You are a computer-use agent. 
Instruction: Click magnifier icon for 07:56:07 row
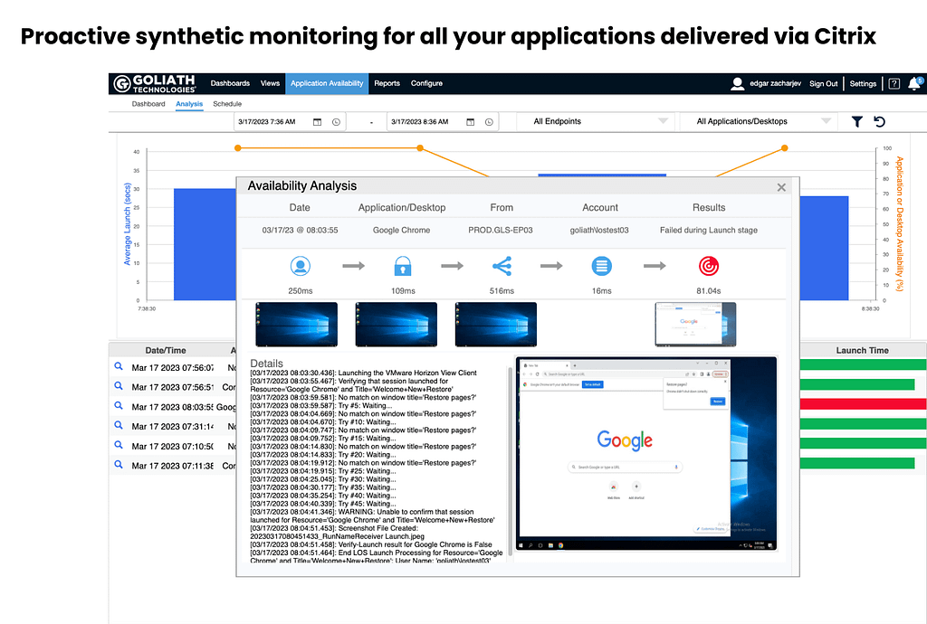(118, 368)
